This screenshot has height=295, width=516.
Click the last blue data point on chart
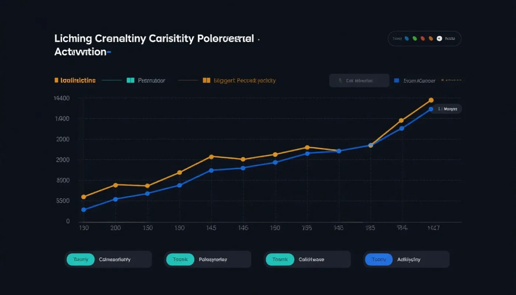pyautogui.click(x=430, y=109)
